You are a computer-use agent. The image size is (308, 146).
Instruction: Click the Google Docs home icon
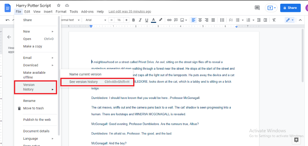click(8, 8)
